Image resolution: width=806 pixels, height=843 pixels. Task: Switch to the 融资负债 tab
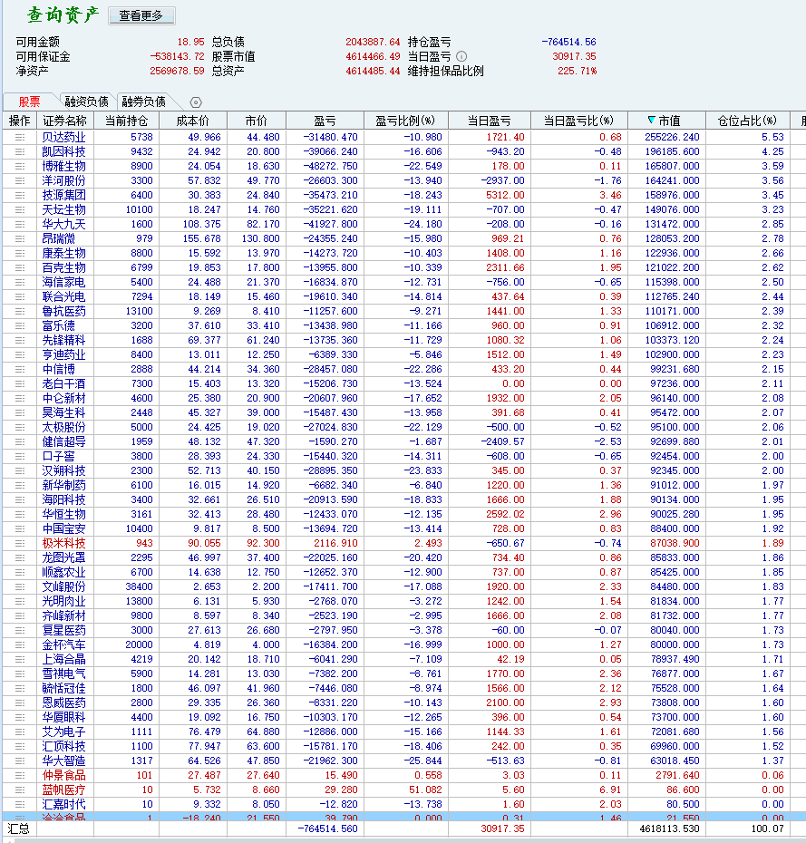point(86,102)
